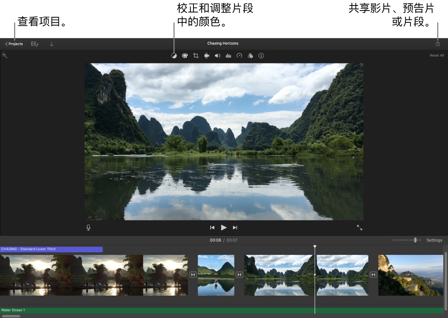Open the Noise Reduction and Equalizer controls
Screen dimensions: 448x318
pyautogui.click(x=229, y=55)
